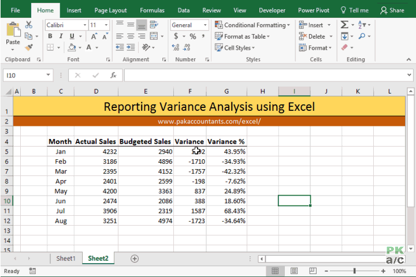416x277 pixels.
Task: Switch to Normal view
Action: tap(275, 271)
